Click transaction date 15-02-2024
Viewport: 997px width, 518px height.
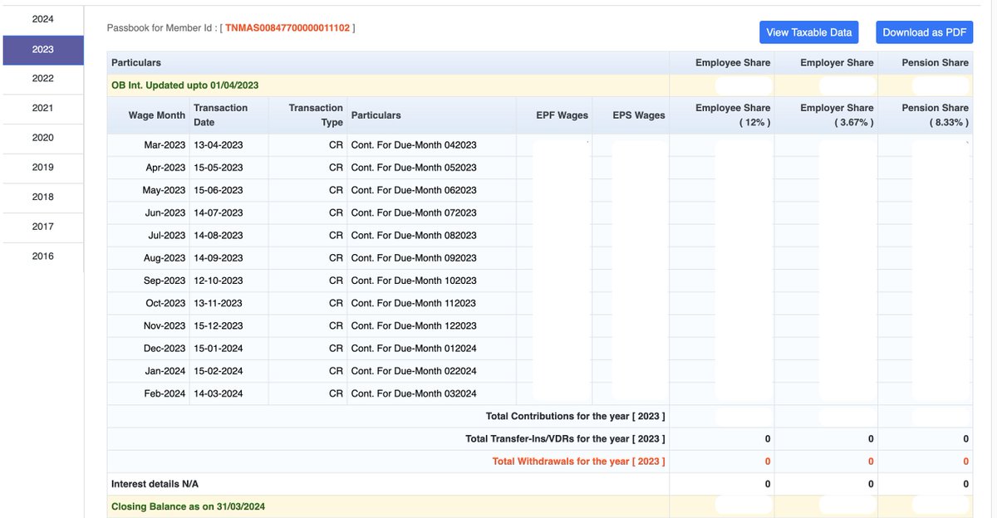219,371
